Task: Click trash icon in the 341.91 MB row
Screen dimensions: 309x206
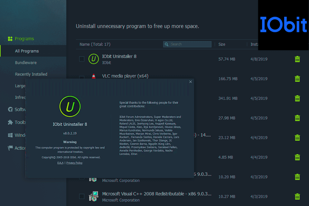Action: pyautogui.click(x=297, y=98)
